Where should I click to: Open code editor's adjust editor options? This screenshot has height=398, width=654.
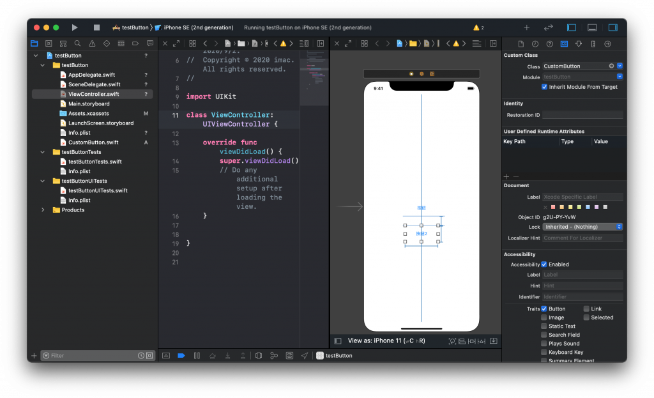click(x=304, y=43)
